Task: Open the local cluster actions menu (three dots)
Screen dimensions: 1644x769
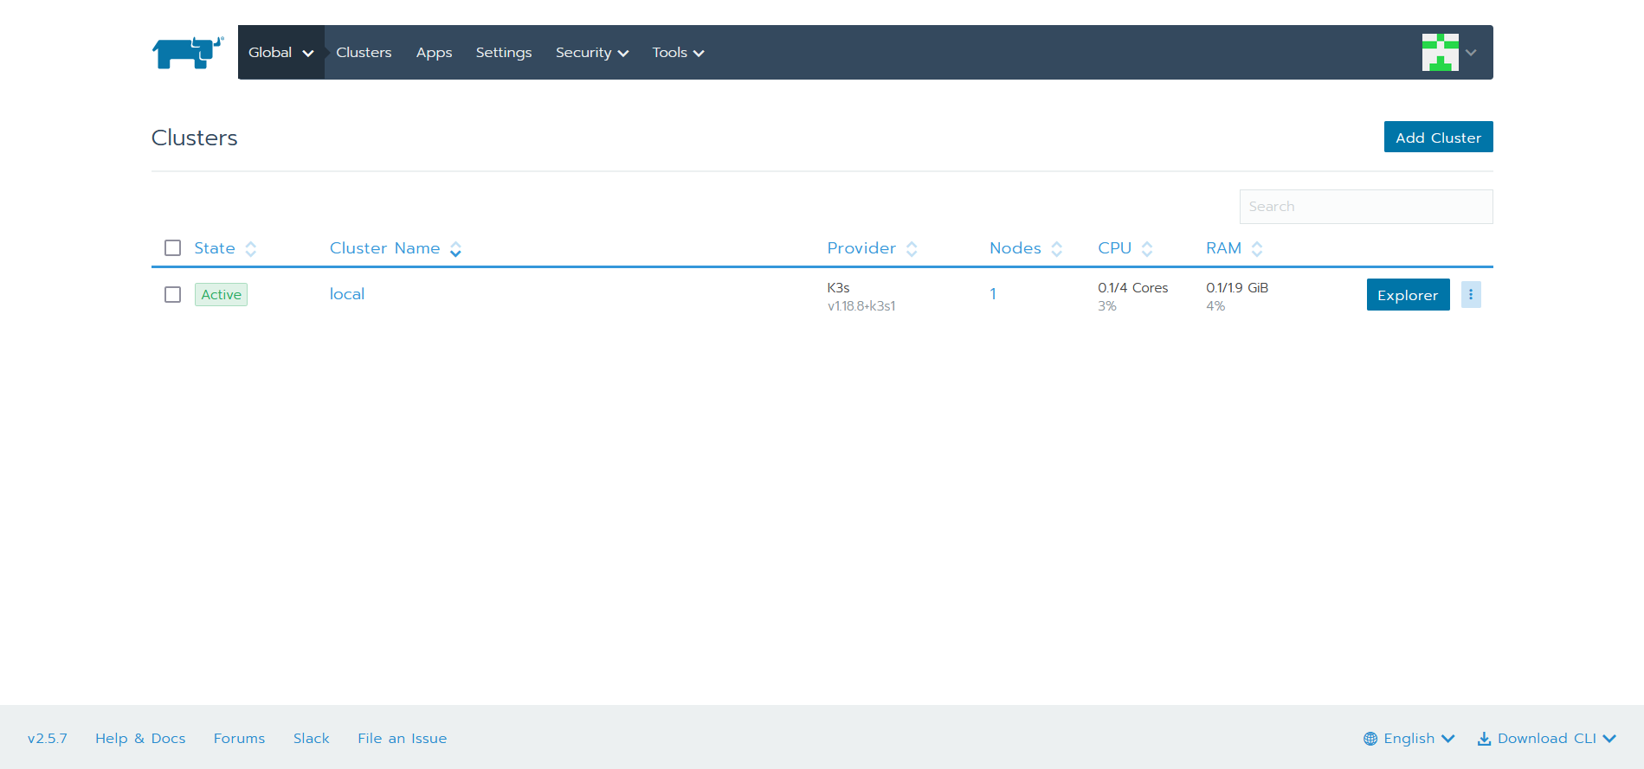Action: tap(1471, 294)
